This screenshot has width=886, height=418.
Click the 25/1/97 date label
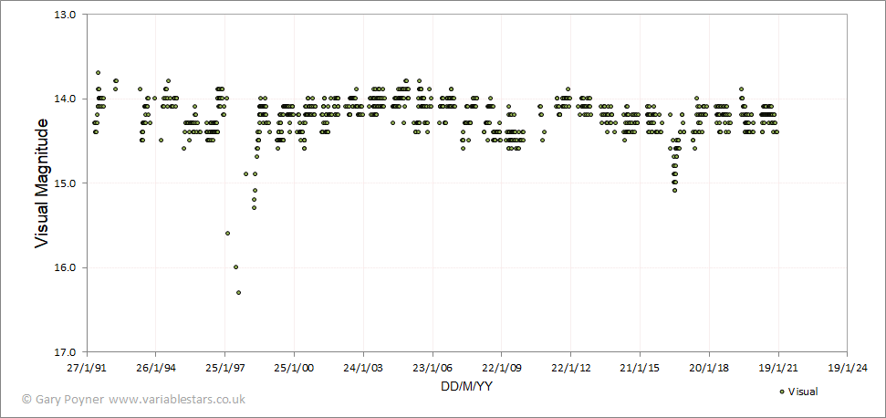tap(224, 369)
